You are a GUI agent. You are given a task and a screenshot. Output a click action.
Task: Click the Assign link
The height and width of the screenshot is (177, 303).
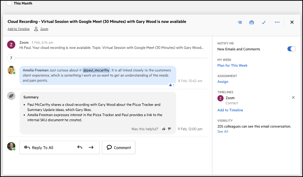coord(223,82)
